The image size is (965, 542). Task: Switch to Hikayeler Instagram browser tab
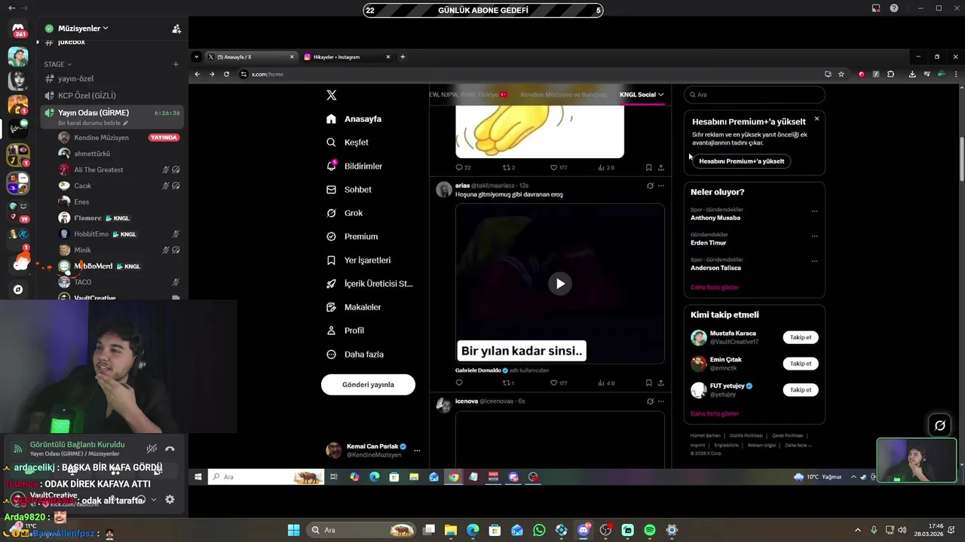[x=347, y=56]
